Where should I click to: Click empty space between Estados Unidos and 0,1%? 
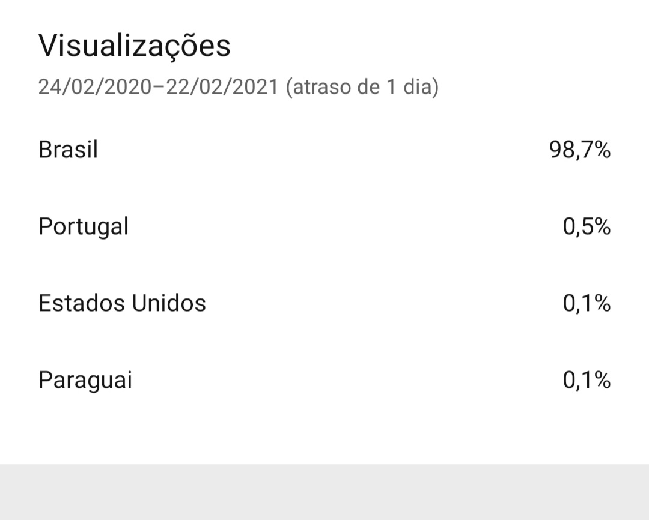click(x=384, y=303)
